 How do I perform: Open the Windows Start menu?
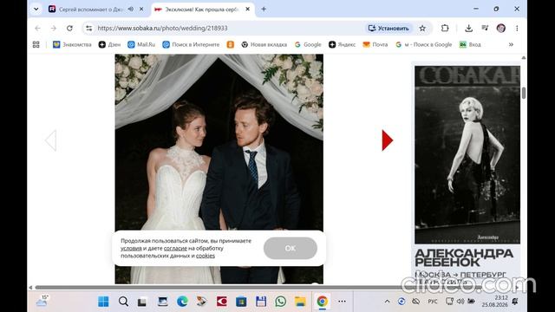click(103, 302)
